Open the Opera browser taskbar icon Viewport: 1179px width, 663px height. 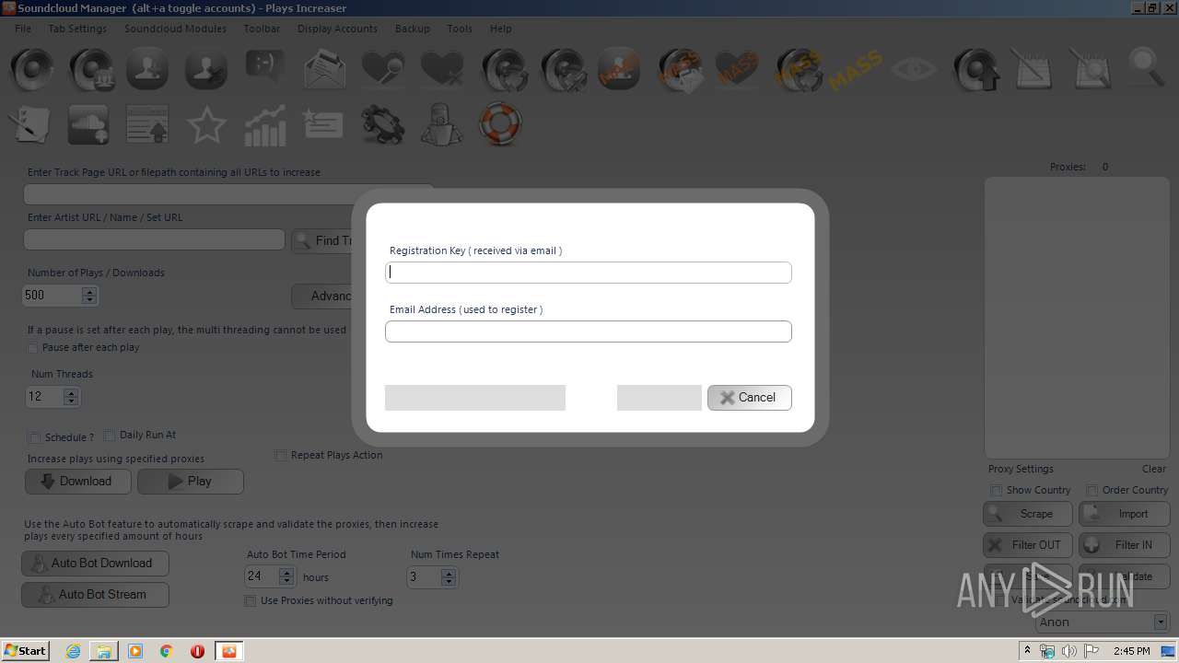tap(197, 651)
